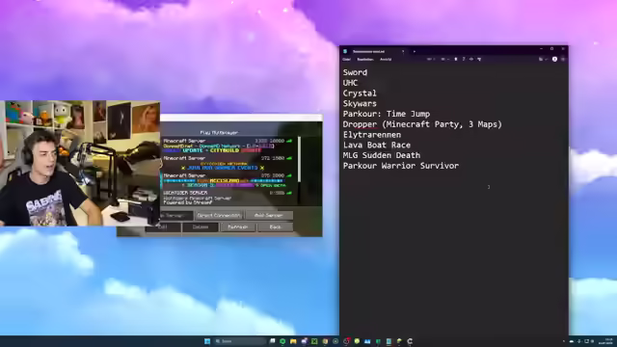Image resolution: width=617 pixels, height=347 pixels.
Task: Open Notepad settings gear icon
Action: click(563, 59)
